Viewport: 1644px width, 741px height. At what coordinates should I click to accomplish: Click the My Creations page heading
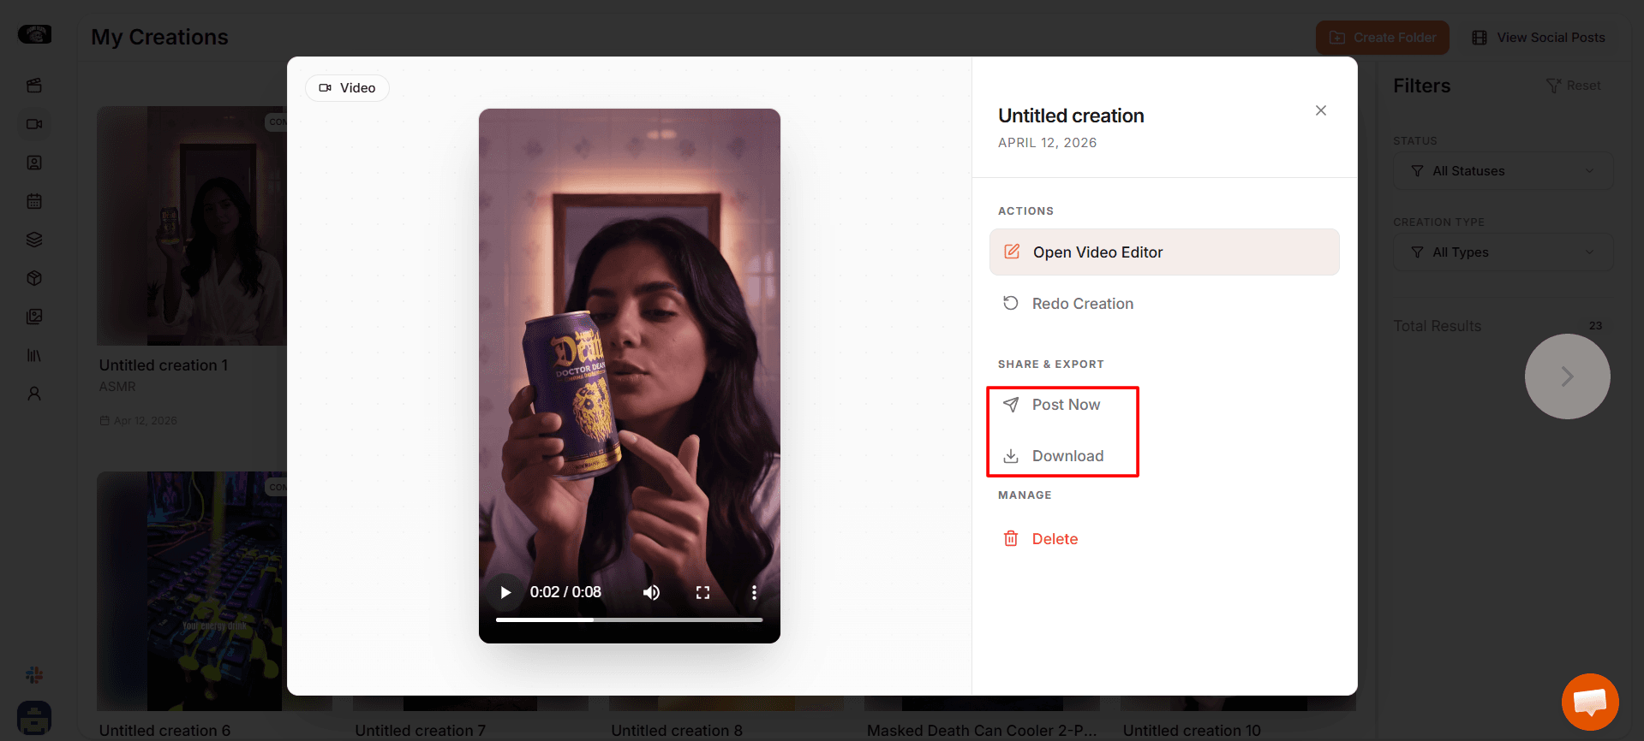click(x=160, y=37)
